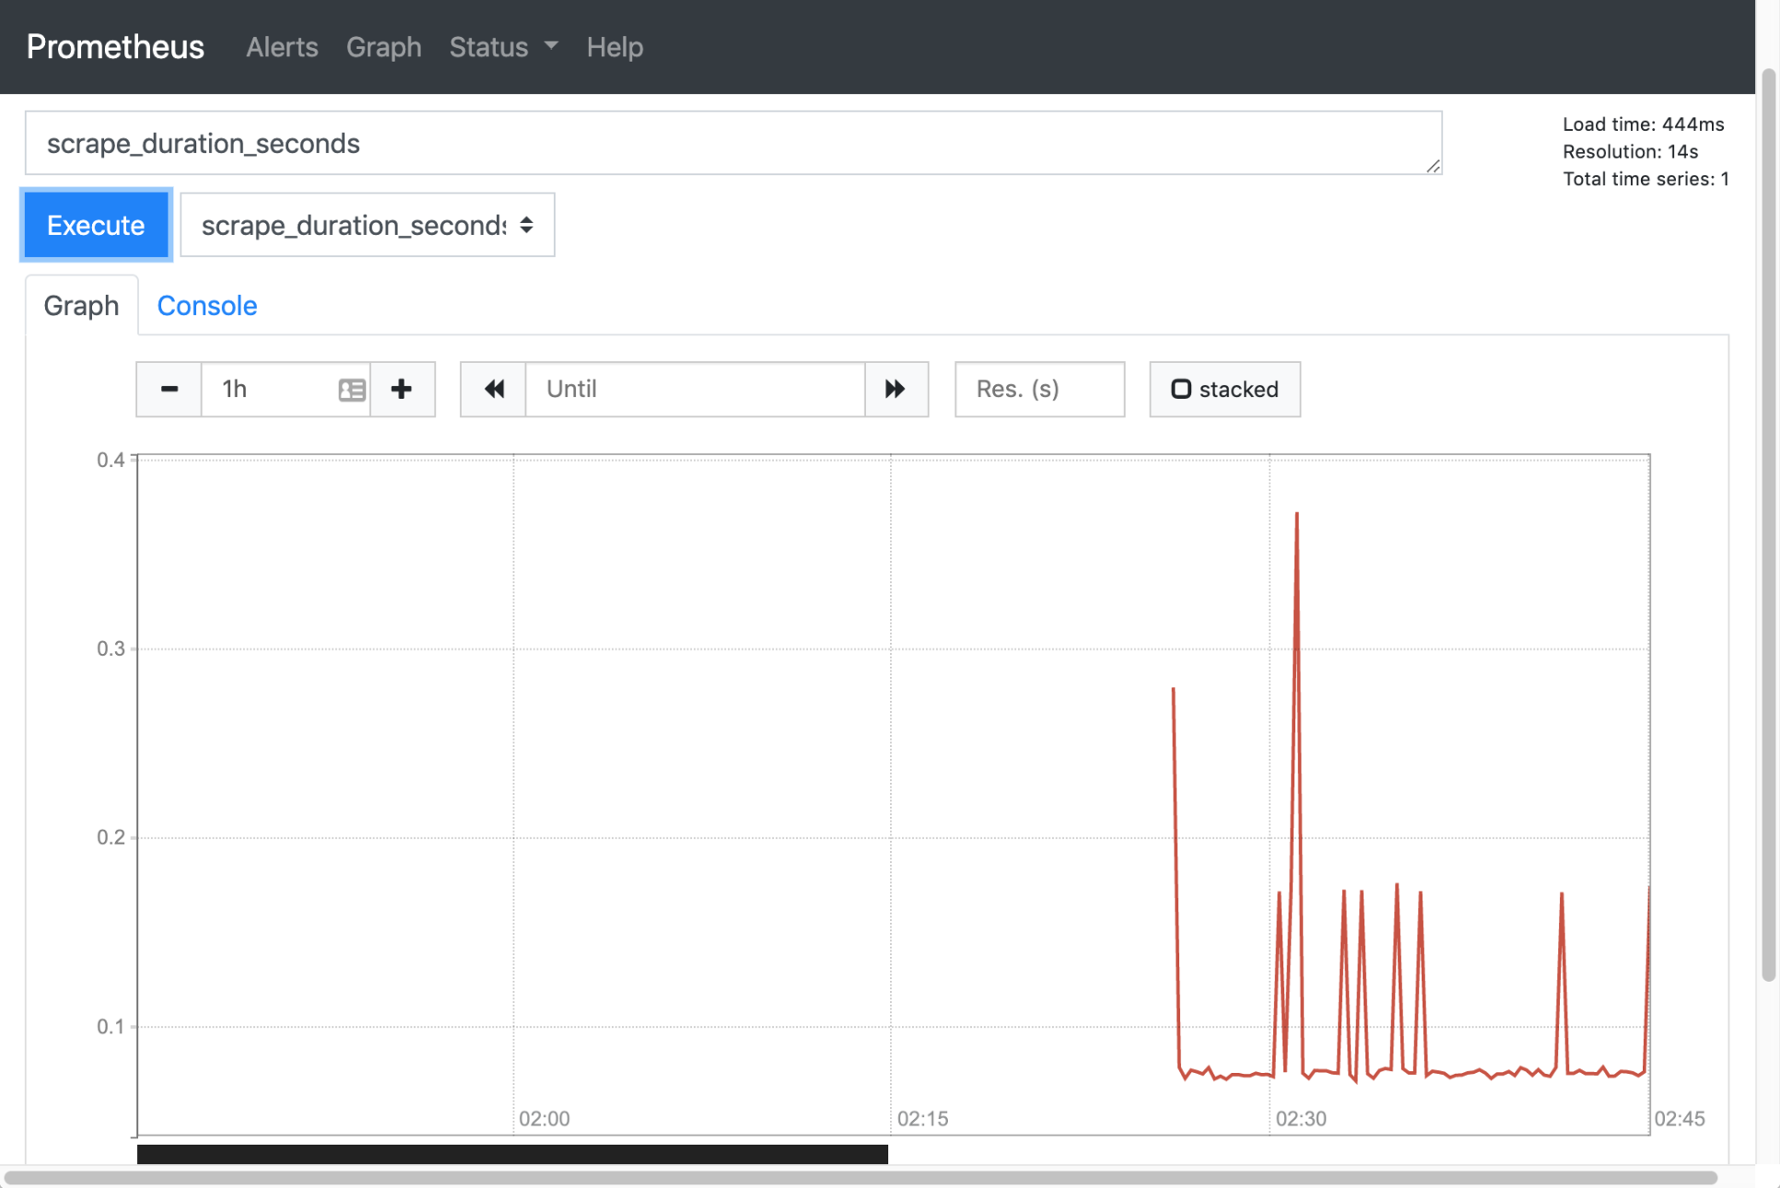This screenshot has height=1188, width=1780.
Task: Click the scrape_duration_seconds expression box
Action: coord(732,143)
